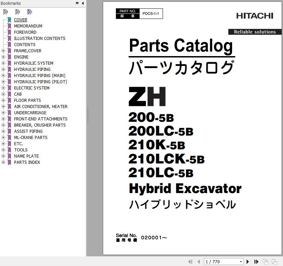Open the FOREWORD bookmark
This screenshot has width=283, height=266.
(x=25, y=32)
